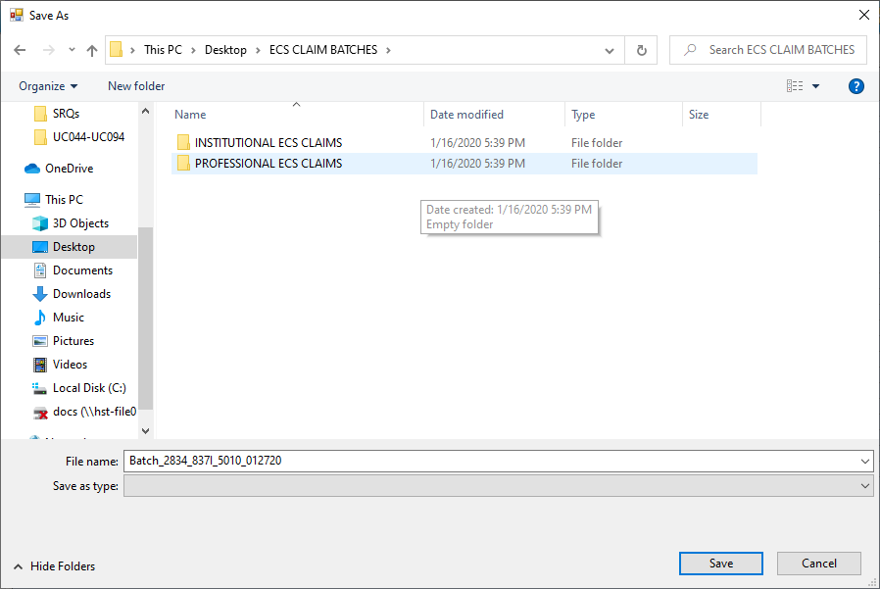Click the Back navigation arrow
880x589 pixels.
pos(20,50)
